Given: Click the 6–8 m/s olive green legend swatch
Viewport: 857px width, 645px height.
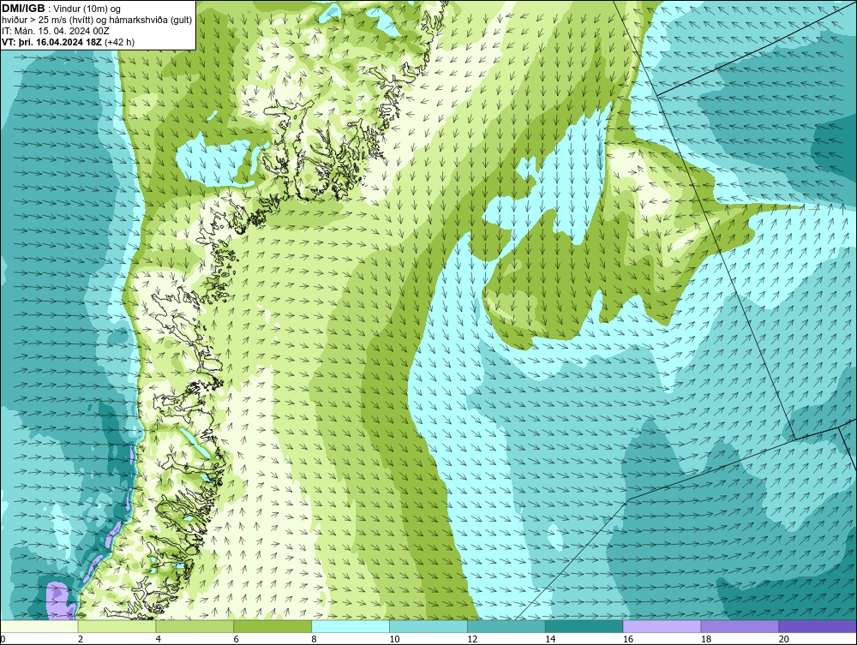Looking at the screenshot, I should (273, 626).
